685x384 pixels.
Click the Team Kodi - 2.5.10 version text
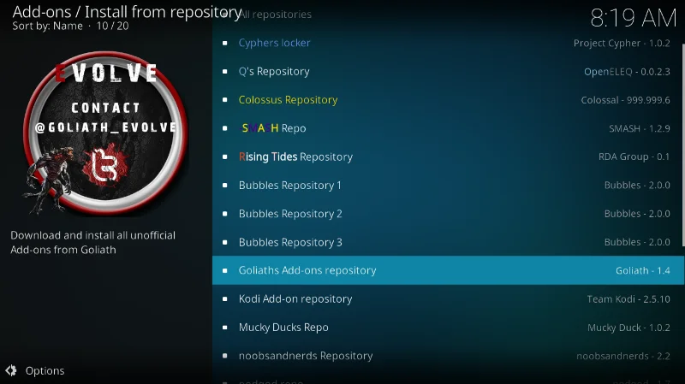628,299
